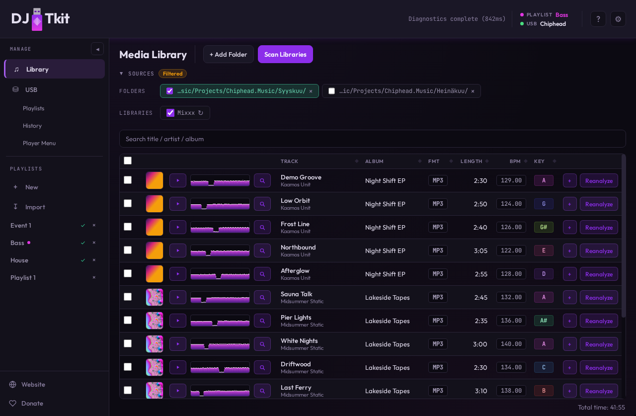Add Afterglow to playlist with plus
The image size is (636, 416).
click(x=570, y=274)
